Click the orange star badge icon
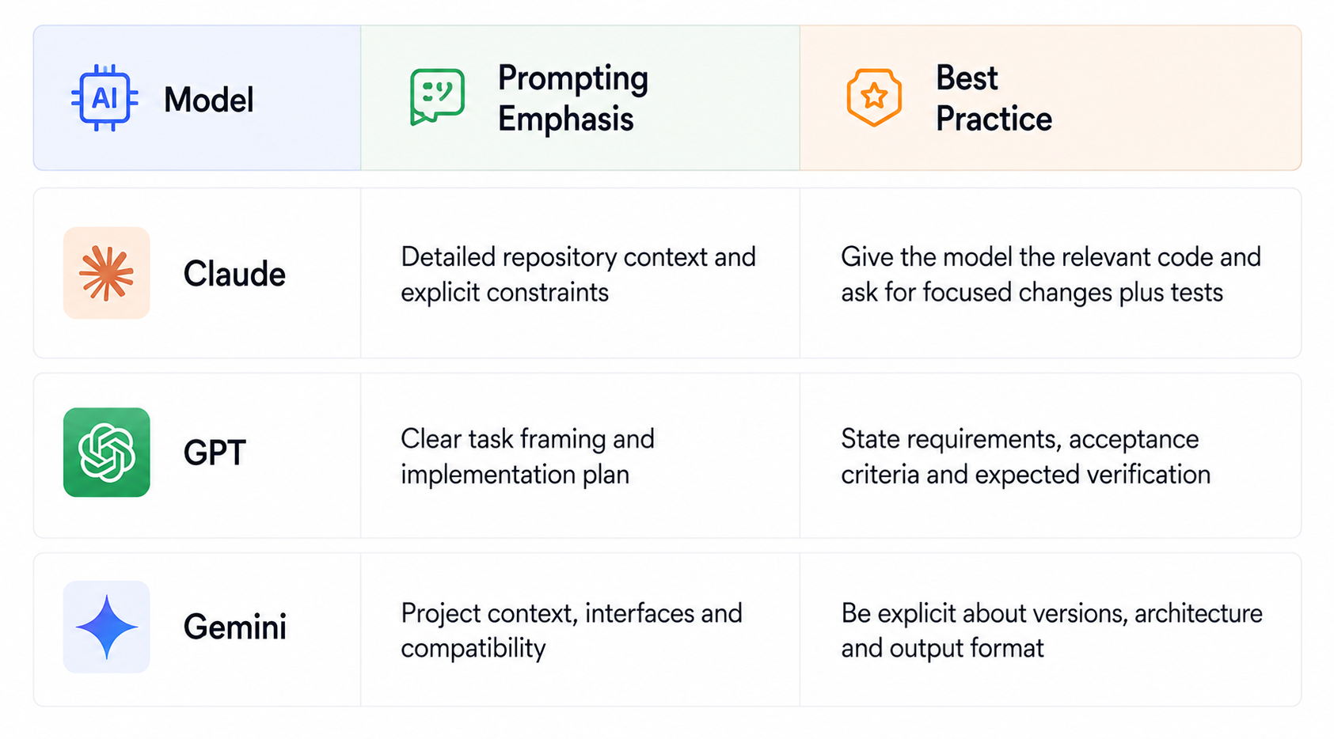This screenshot has height=739, width=1334. coord(874,97)
